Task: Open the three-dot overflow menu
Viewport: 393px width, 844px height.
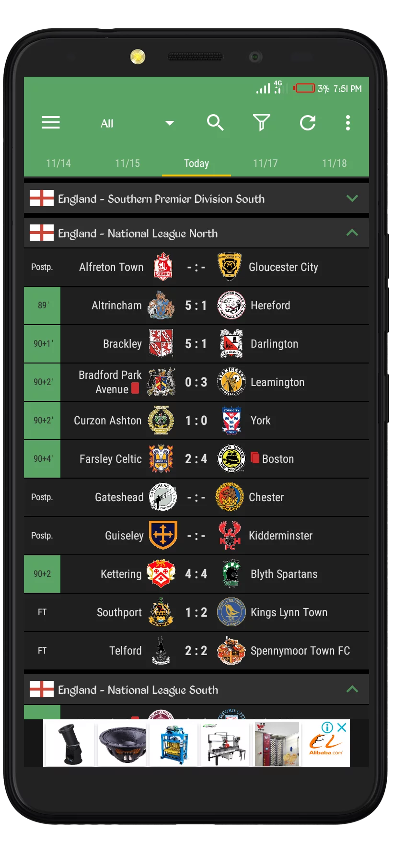Action: [x=348, y=123]
